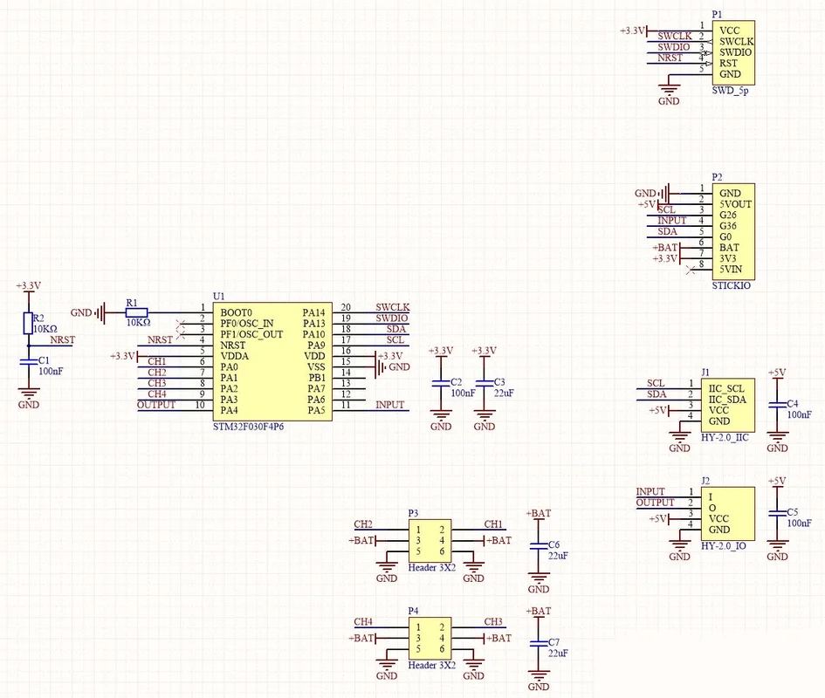Click the HY-2.0_IIC connector J1

point(728,405)
